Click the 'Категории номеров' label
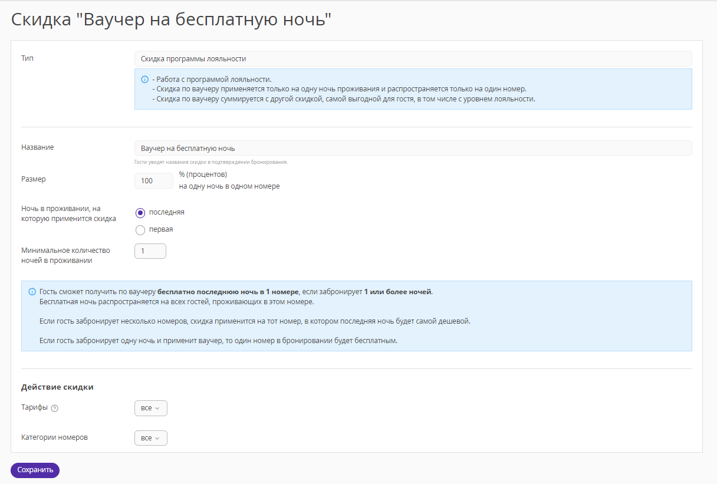 tap(55, 438)
